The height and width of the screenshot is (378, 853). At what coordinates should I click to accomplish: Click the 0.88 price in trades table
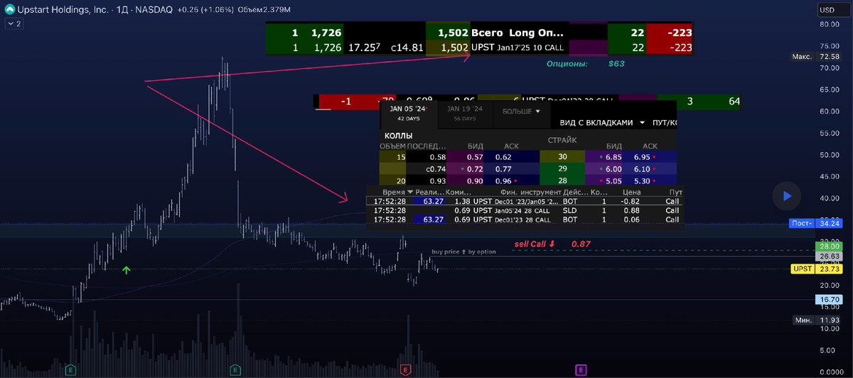631,211
